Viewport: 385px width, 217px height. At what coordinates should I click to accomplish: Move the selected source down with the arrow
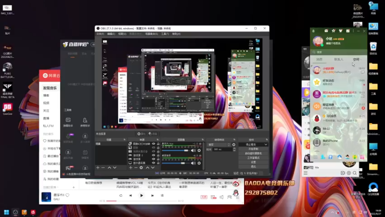153,167
